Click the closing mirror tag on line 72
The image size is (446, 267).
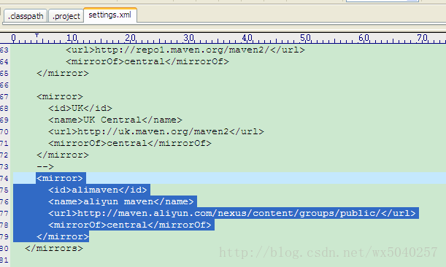coord(63,155)
